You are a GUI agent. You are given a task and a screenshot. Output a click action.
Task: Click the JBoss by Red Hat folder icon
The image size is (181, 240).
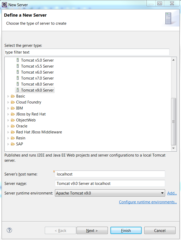coord(13,114)
